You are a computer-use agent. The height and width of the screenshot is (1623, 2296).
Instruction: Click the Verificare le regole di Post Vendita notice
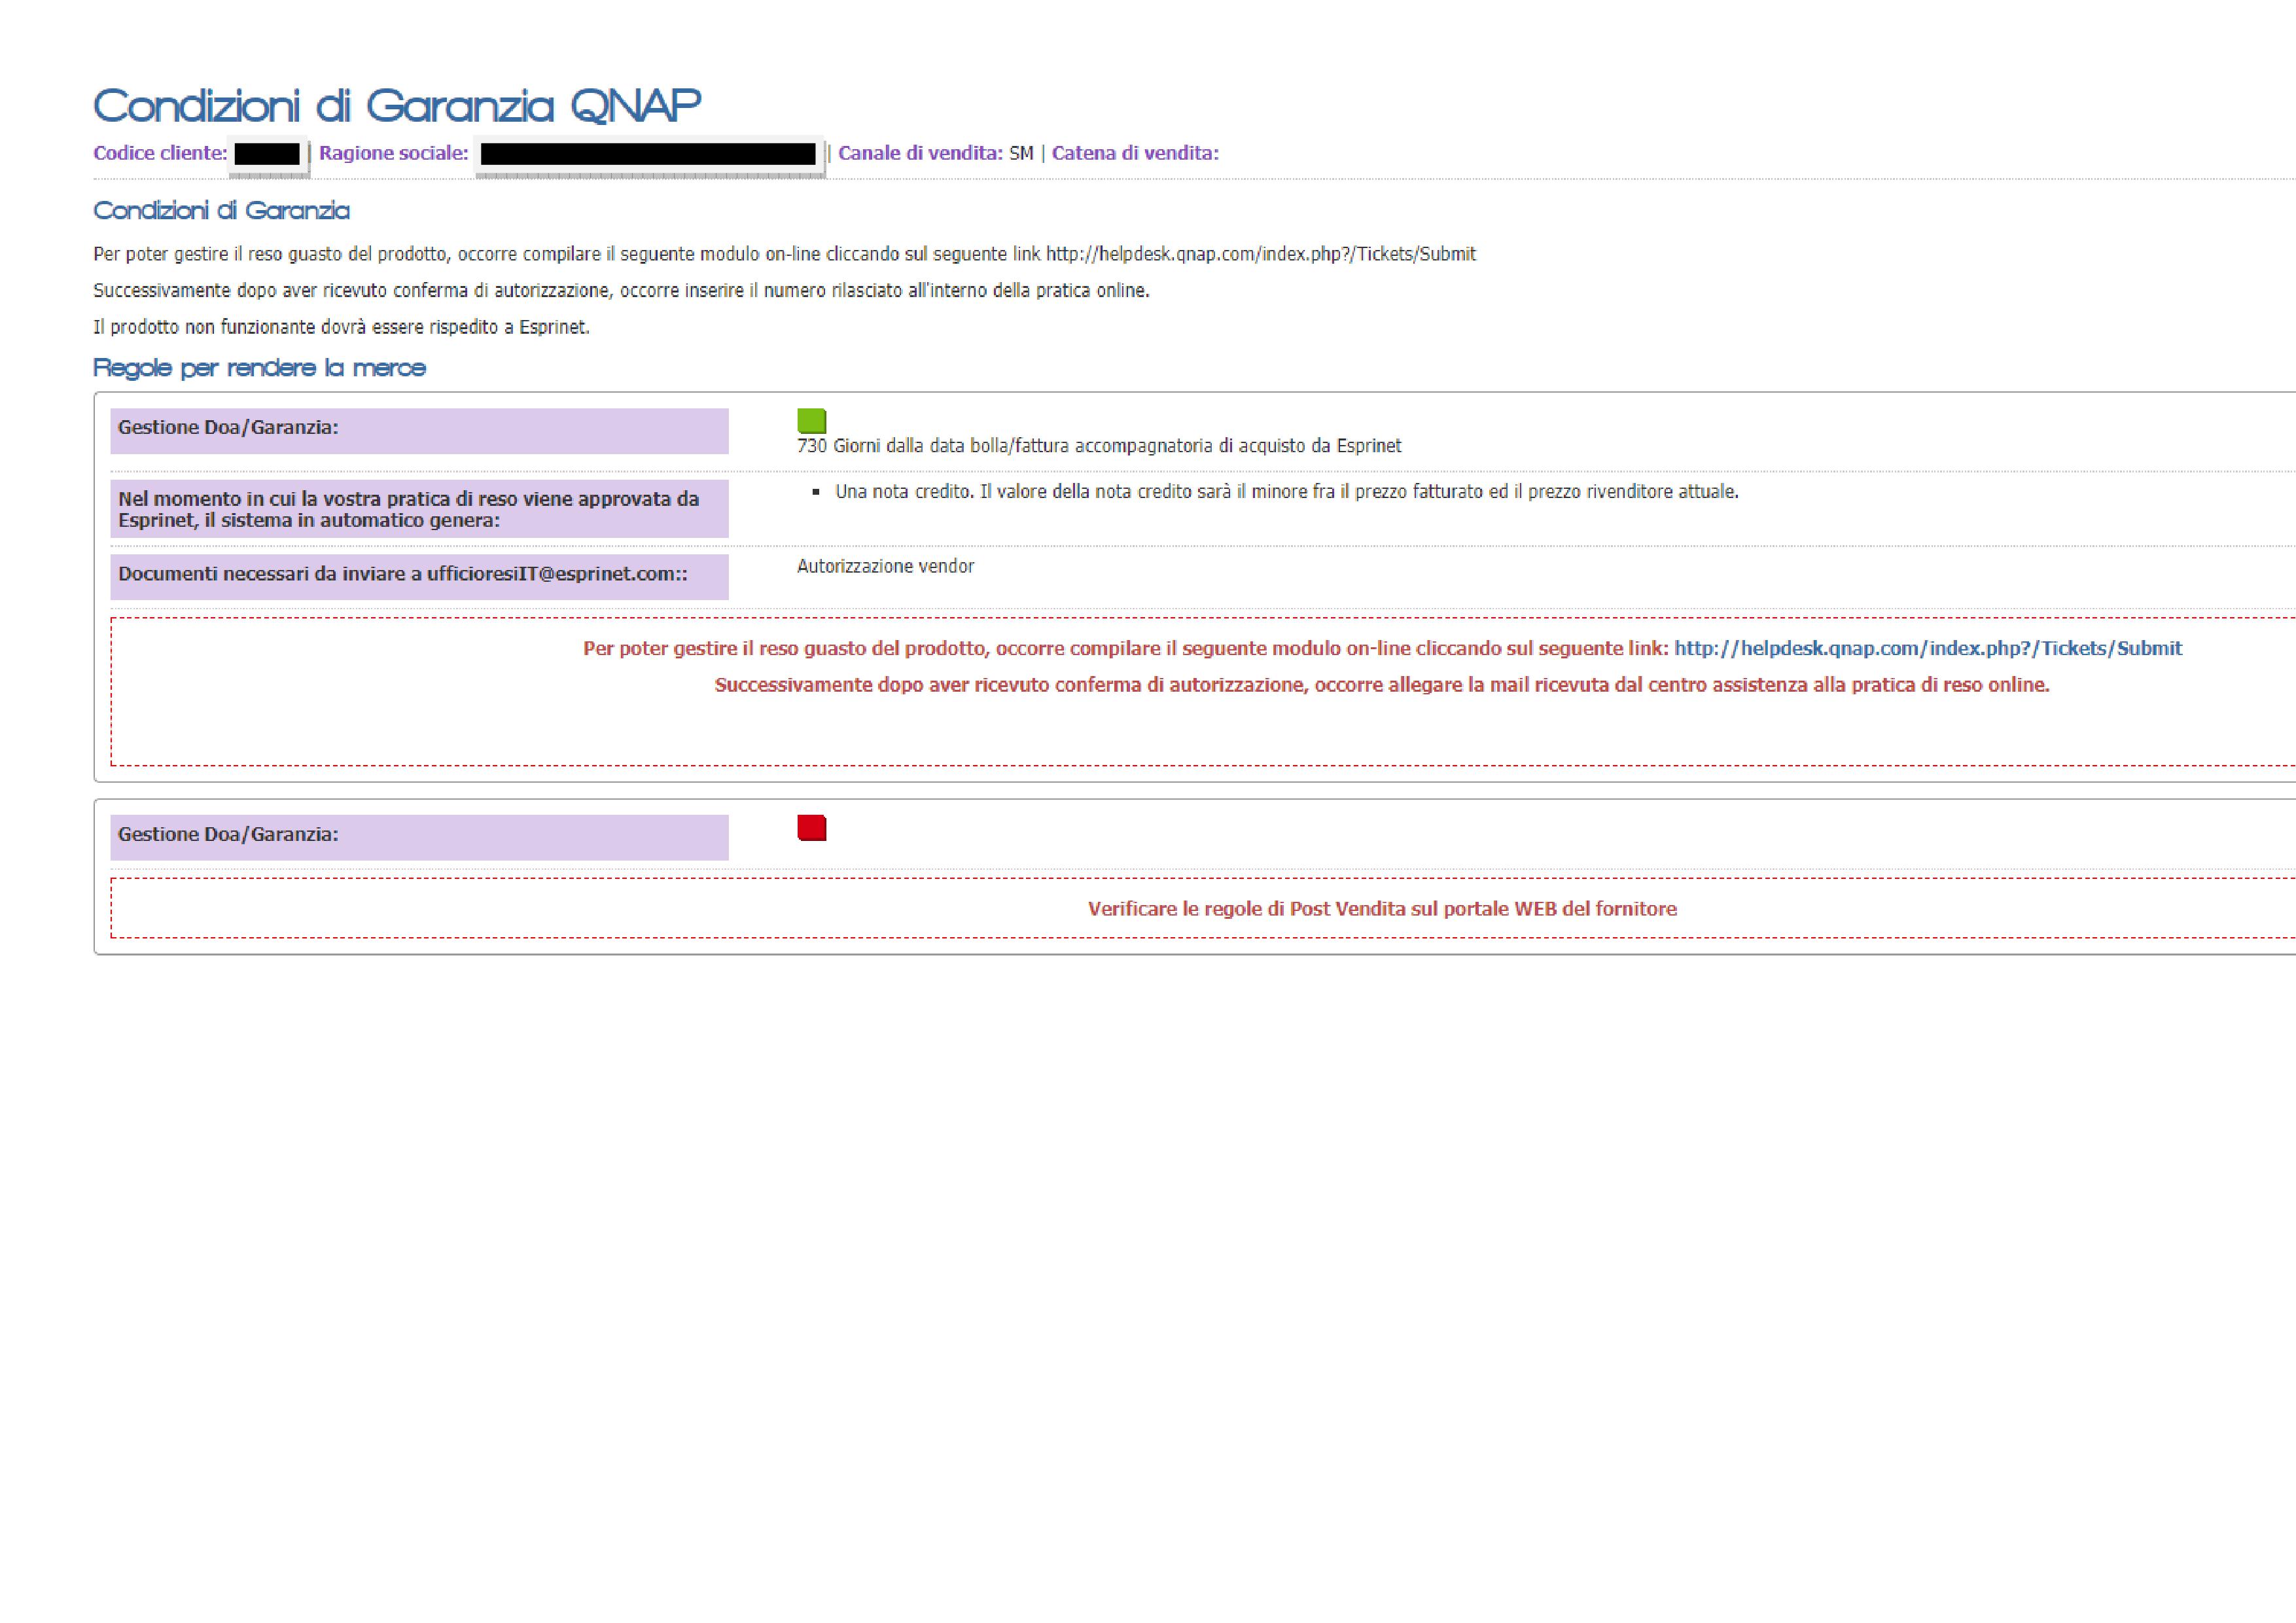1381,909
